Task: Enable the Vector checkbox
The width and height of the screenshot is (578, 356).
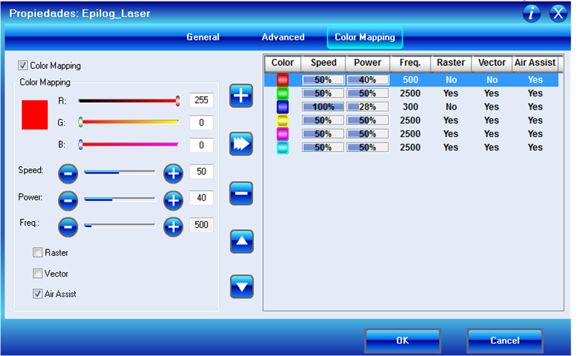Action: 37,273
